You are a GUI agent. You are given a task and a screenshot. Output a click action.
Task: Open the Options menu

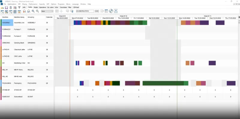[x=54, y=4]
